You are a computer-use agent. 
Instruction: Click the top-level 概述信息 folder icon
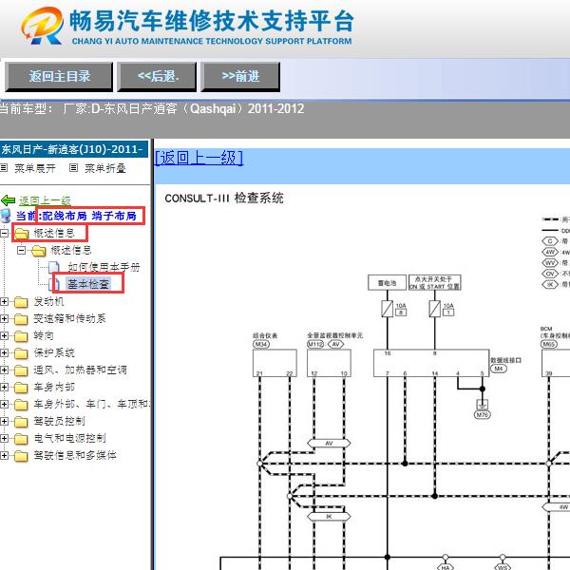22,234
